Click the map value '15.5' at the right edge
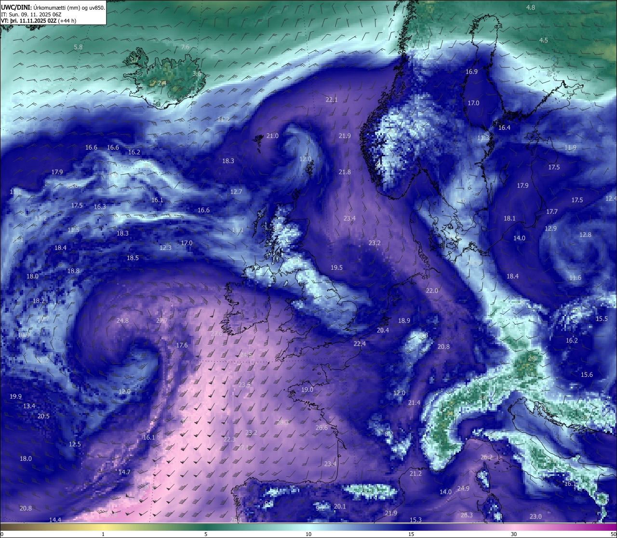617x538 pixels. [602, 319]
